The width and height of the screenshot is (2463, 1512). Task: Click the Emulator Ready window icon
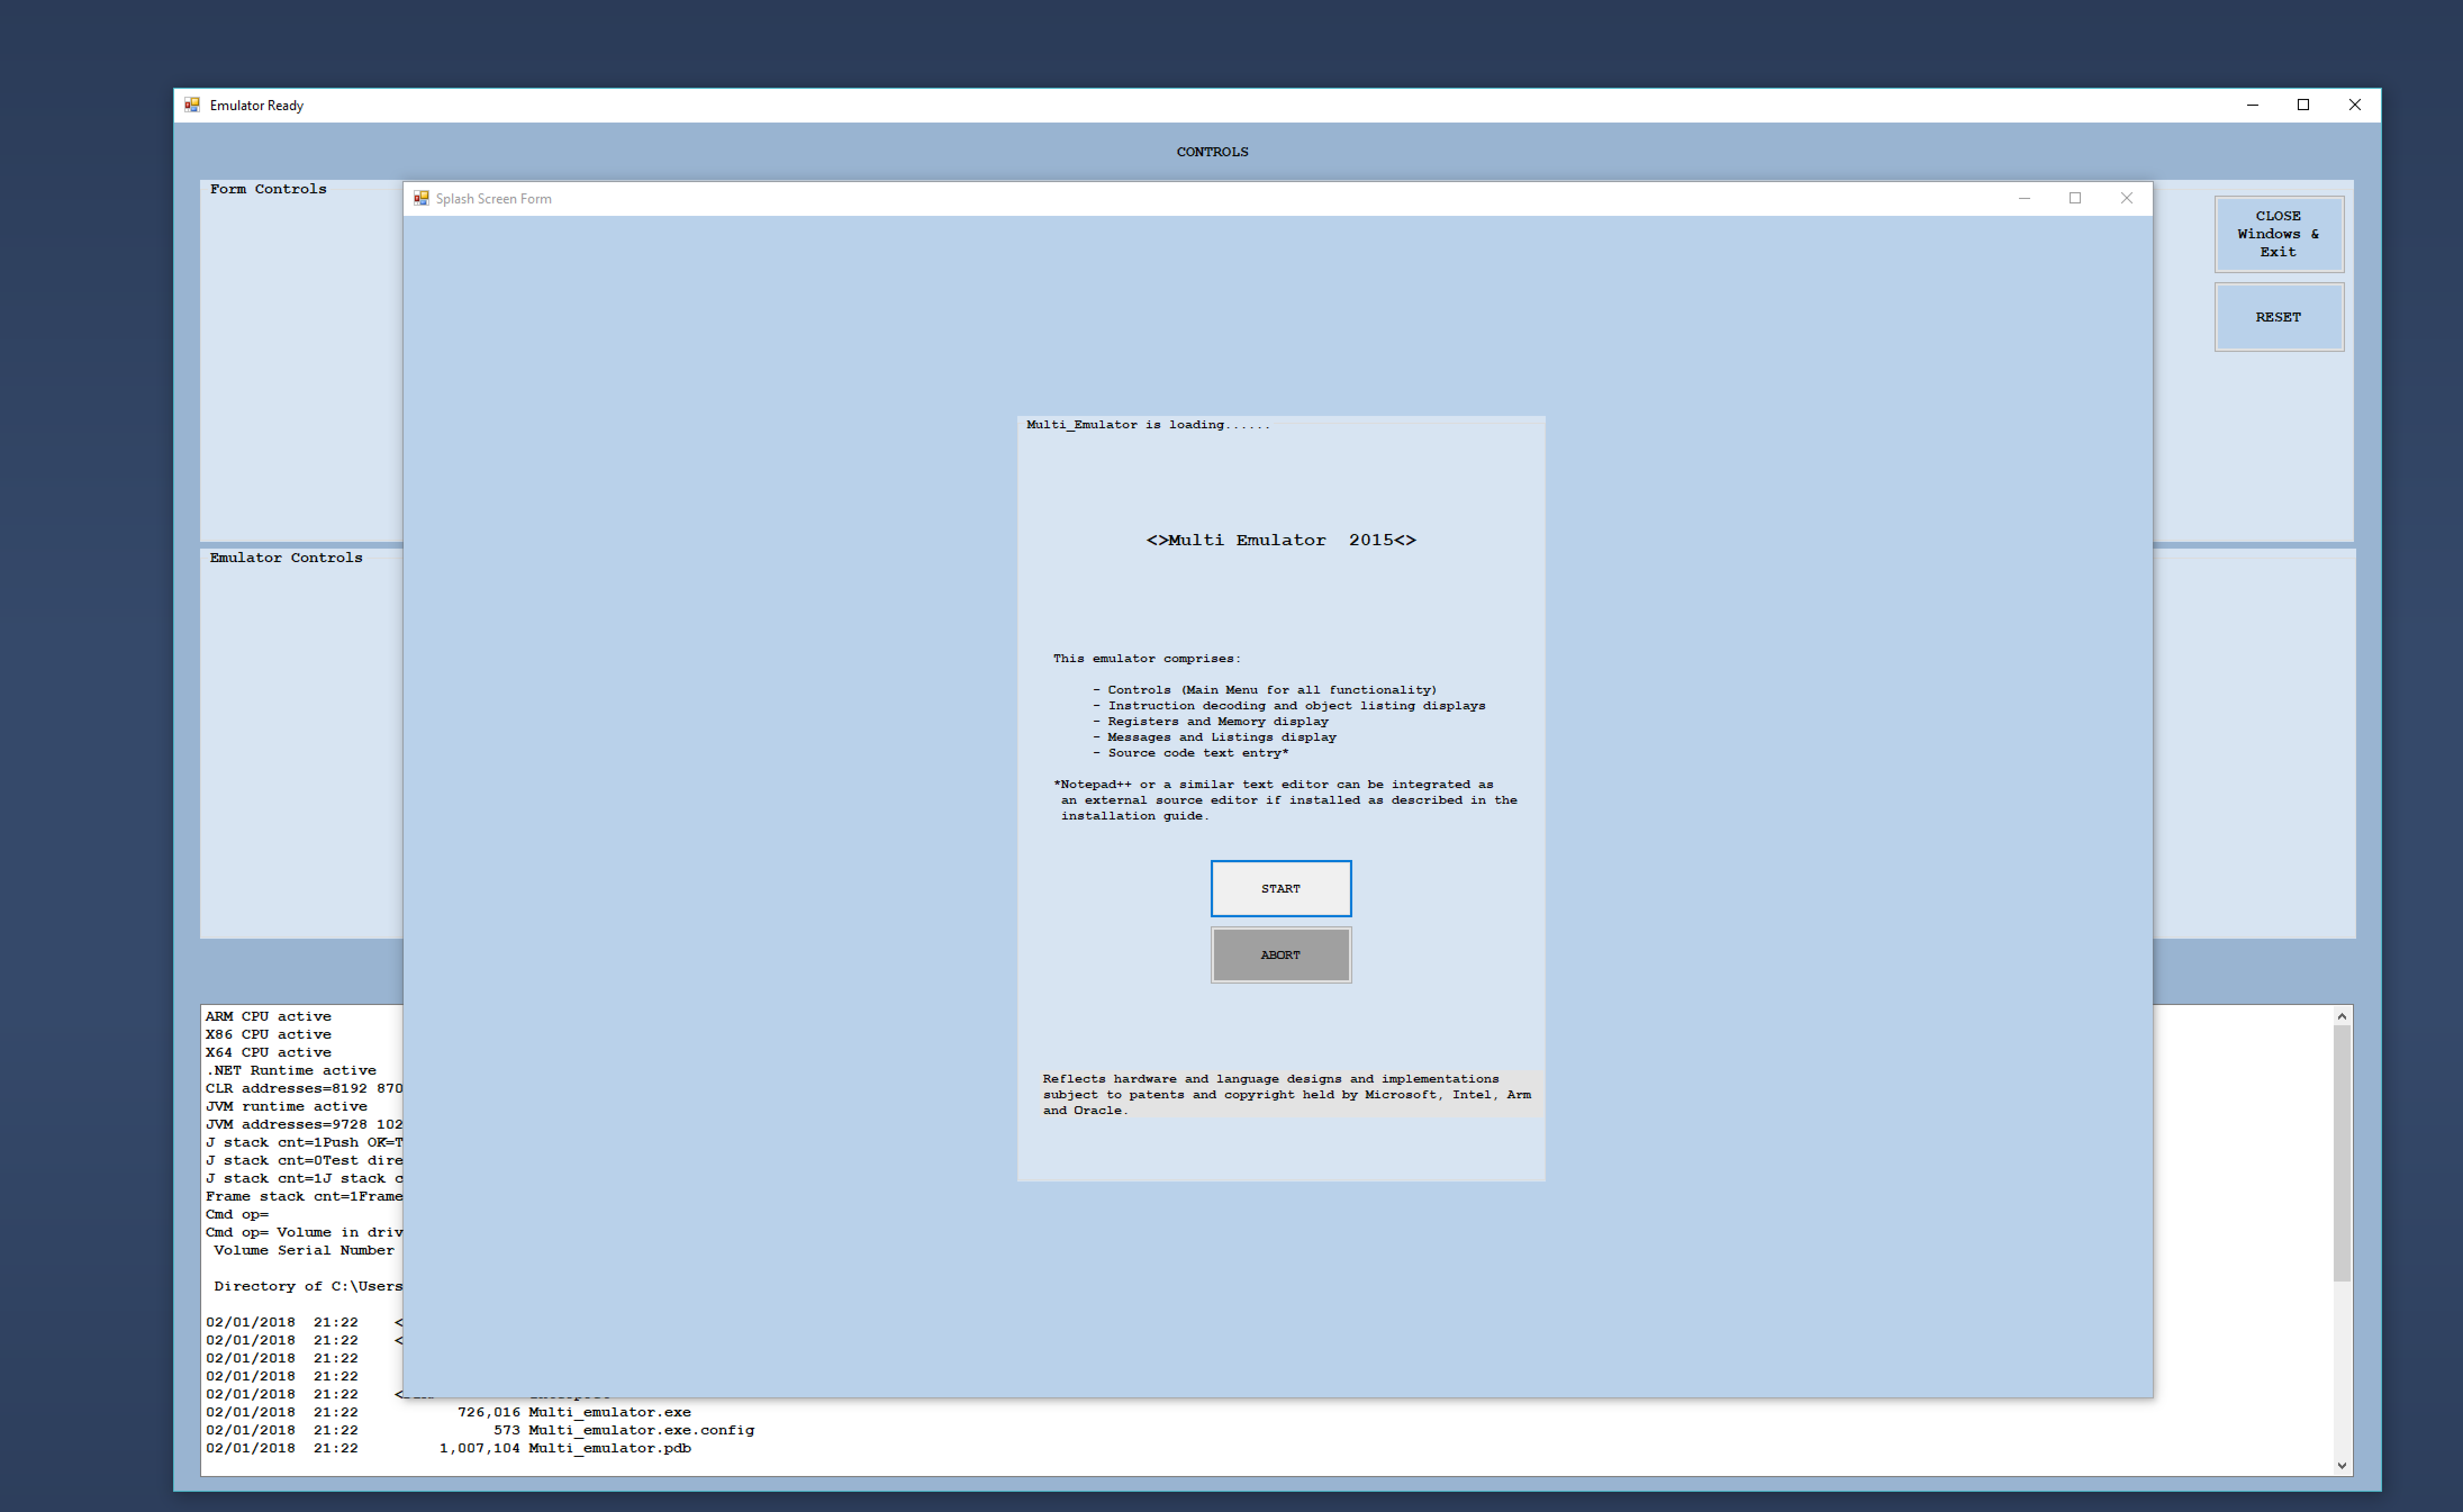coord(192,104)
